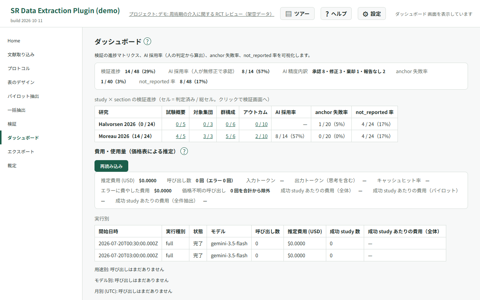480x300 pixels.
Task: Click the SR Data Extraction Plugin title
Action: coord(65,10)
